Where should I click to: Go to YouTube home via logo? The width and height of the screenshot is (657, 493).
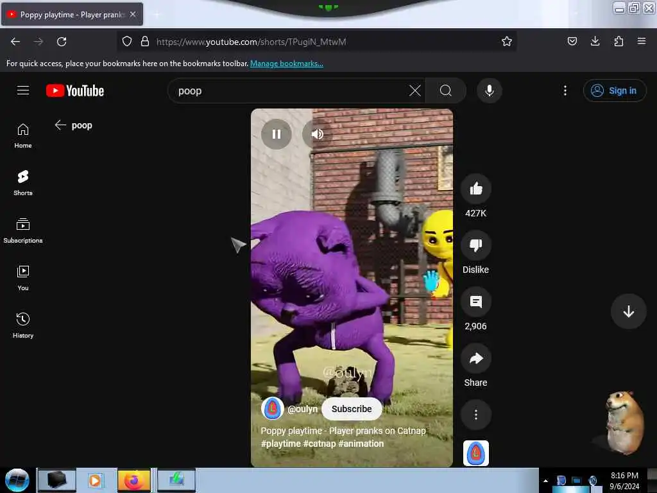(x=75, y=91)
